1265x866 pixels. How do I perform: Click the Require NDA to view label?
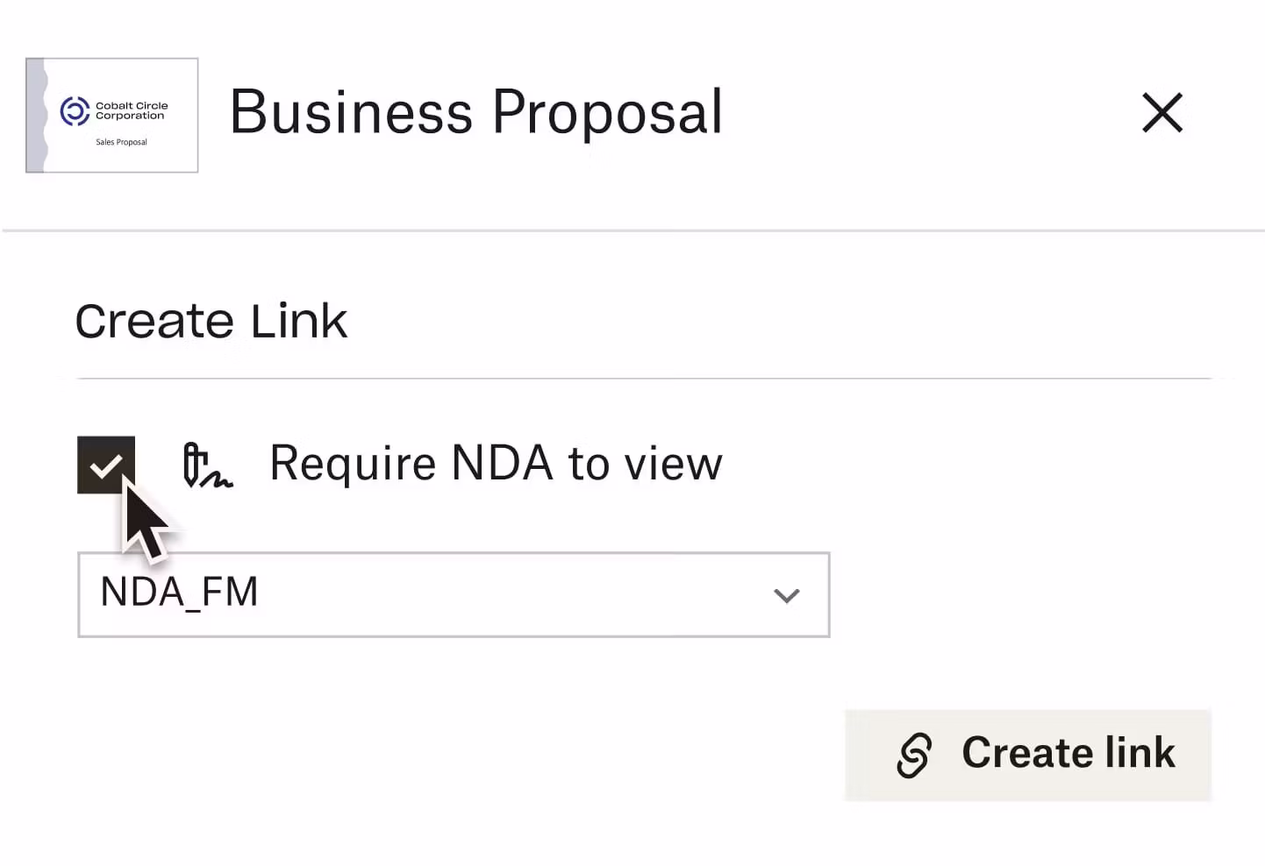[x=496, y=464]
